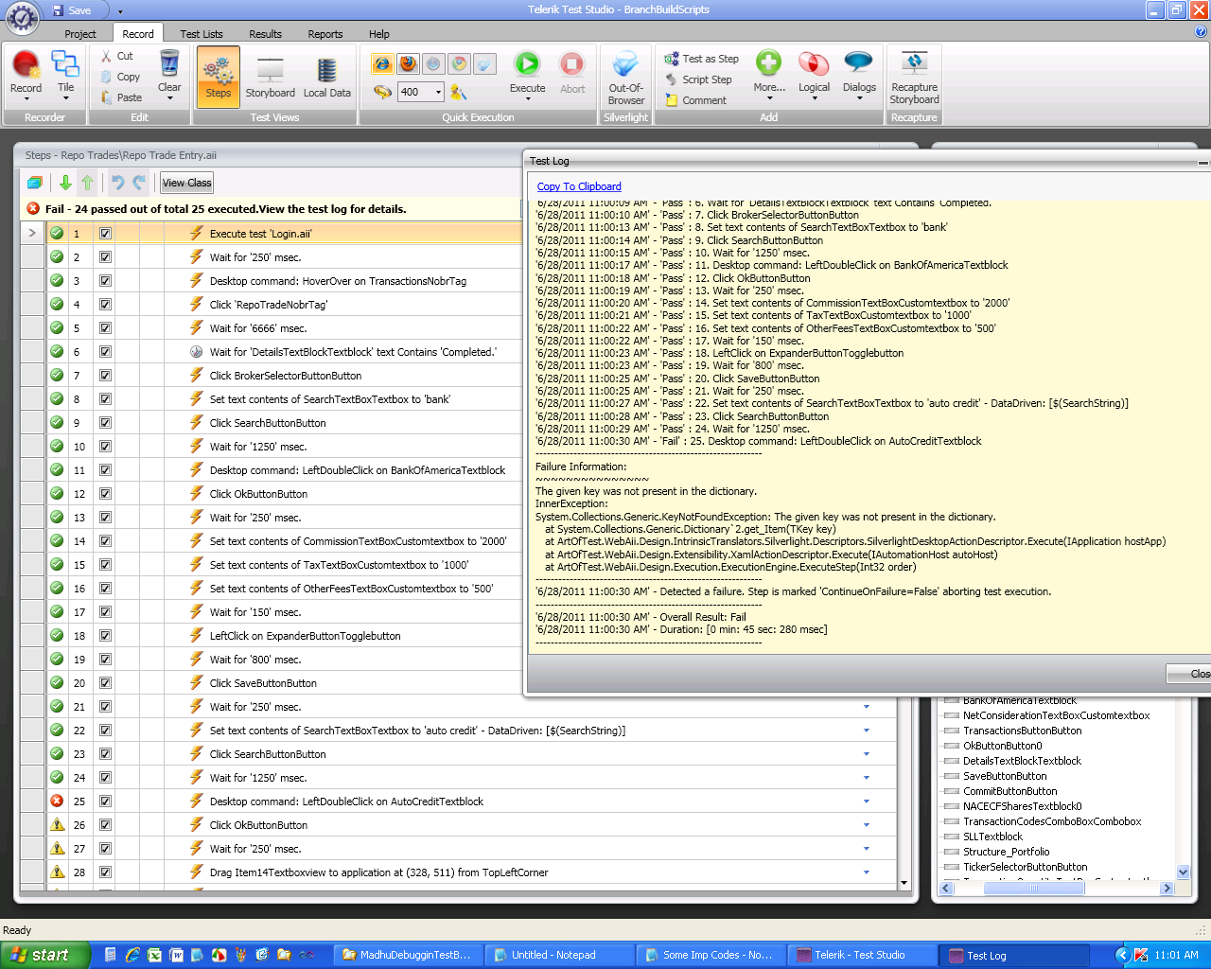Click the Out-Of-Browser Silverlight icon
The width and height of the screenshot is (1211, 969).
[x=625, y=78]
